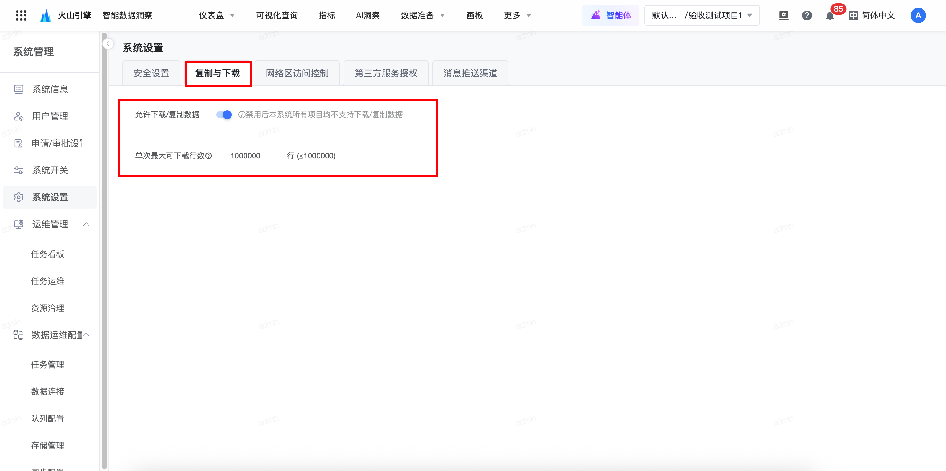Image resolution: width=946 pixels, height=471 pixels.
Task: Click the notification bell icon
Action: (x=830, y=16)
